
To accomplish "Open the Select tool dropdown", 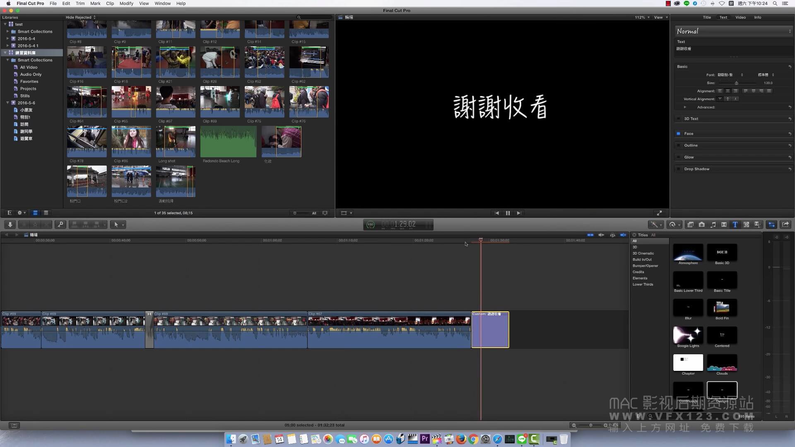I will click(118, 224).
